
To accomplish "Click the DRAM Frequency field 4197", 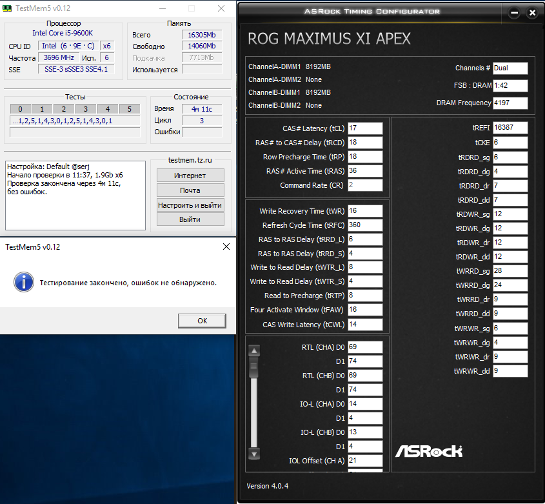I will 510,103.
